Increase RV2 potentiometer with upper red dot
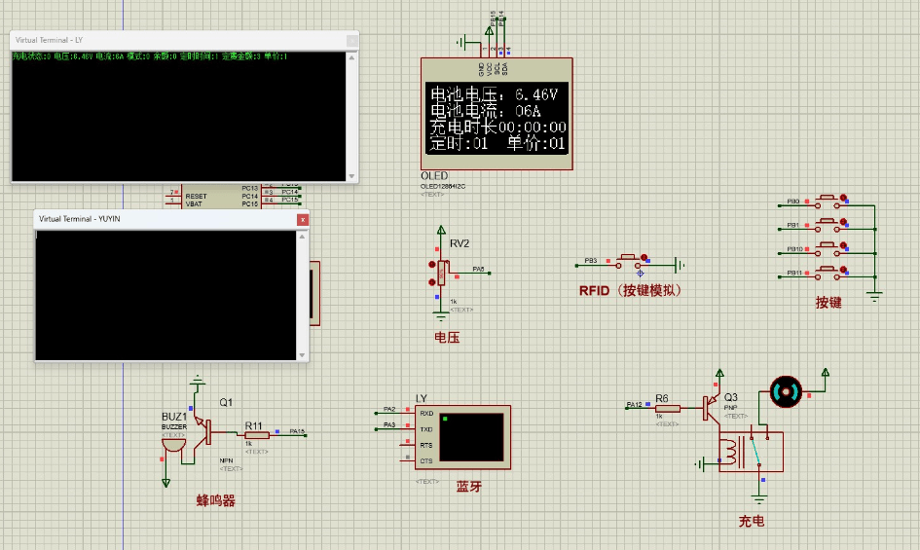The height and width of the screenshot is (550, 920). tap(432, 264)
